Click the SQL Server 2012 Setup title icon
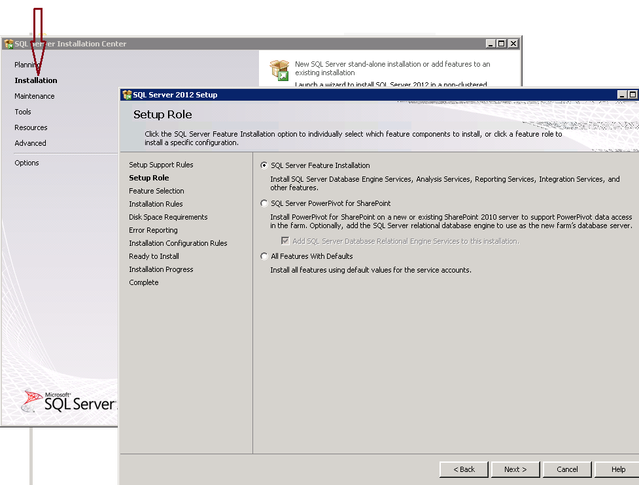Screen dimensions: 639x485 tap(127, 95)
